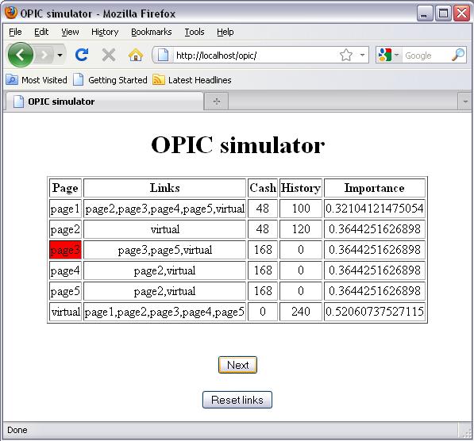474x441 pixels.
Task: Click the Done status bar text
Action: pyautogui.click(x=17, y=430)
